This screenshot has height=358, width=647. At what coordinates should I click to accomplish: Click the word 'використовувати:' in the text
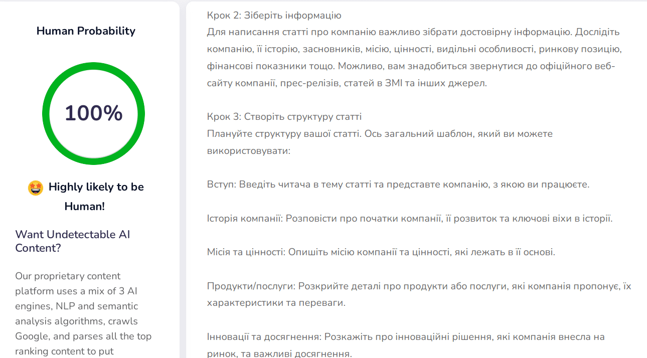tap(248, 150)
